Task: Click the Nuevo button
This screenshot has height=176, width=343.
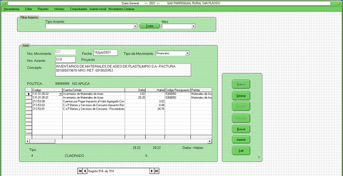Action: pyautogui.click(x=241, y=84)
